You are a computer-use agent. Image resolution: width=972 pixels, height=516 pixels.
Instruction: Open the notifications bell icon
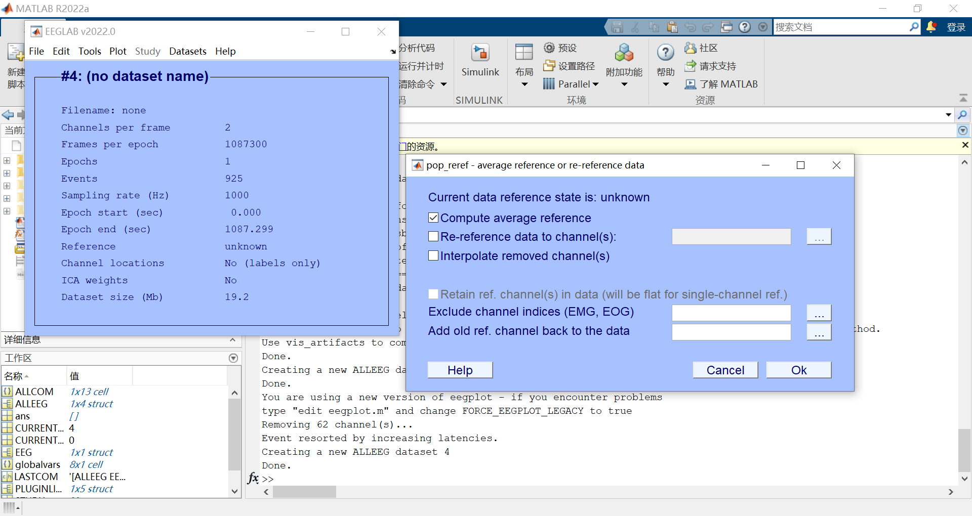[931, 27]
